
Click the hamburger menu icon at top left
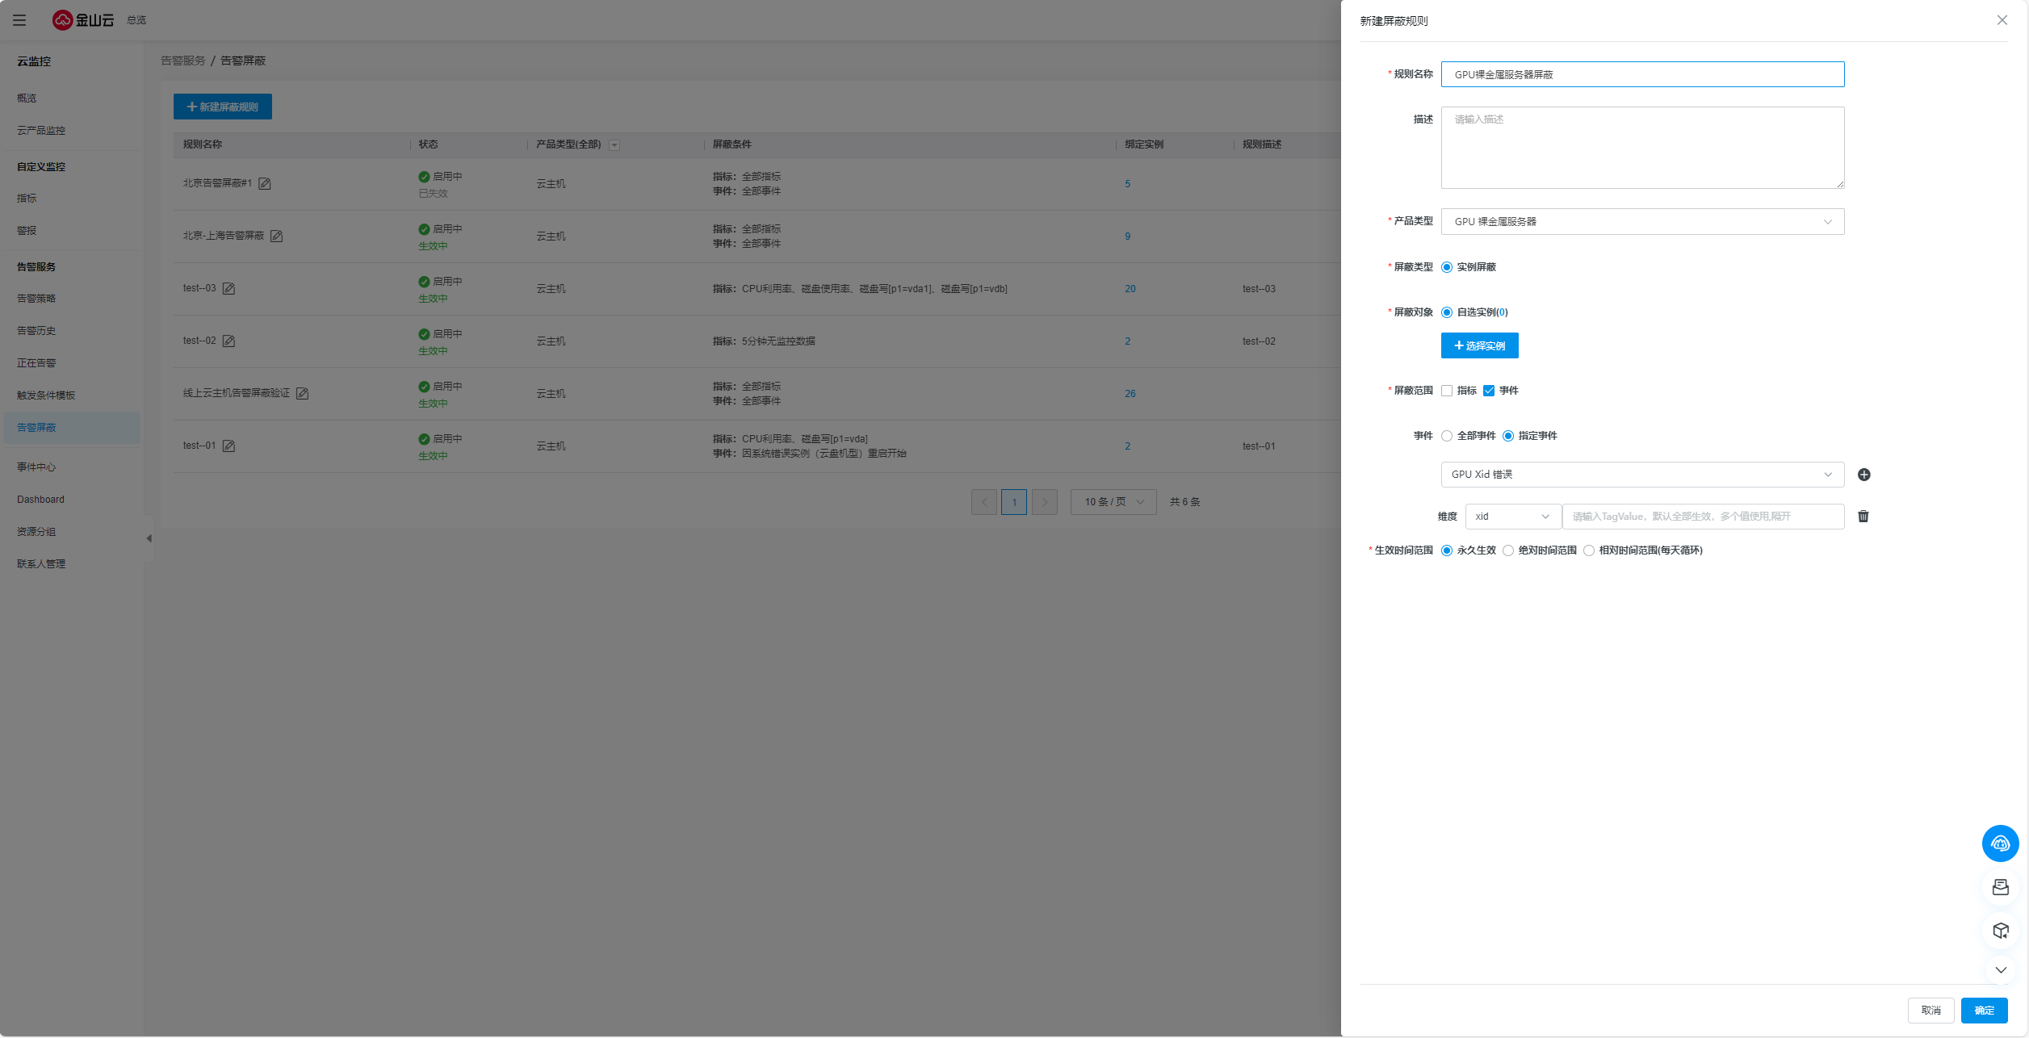pos(19,20)
